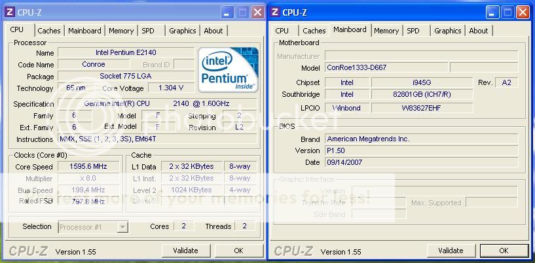The image size is (535, 263).
Task: Close the right CPU-Z window
Action: 523,12
